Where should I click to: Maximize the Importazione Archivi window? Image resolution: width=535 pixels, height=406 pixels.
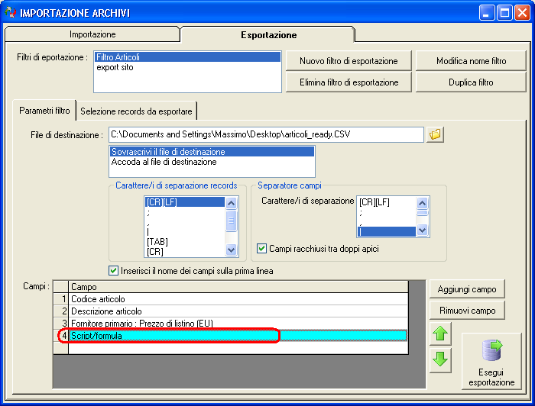point(504,13)
